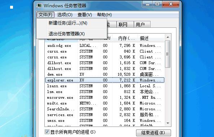Open the 帮助(H) menu
The image size is (214, 137).
pyautogui.click(x=104, y=15)
